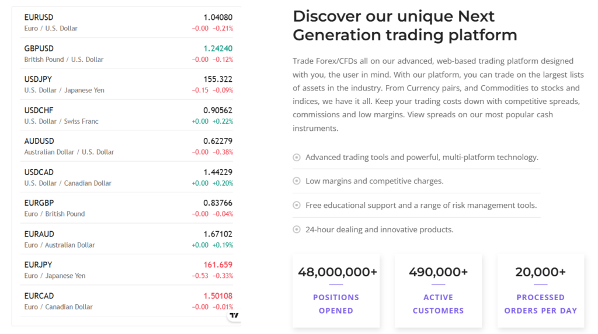The image size is (598, 334).
Task: Click the Next Generation trading platform heading
Action: point(405,26)
